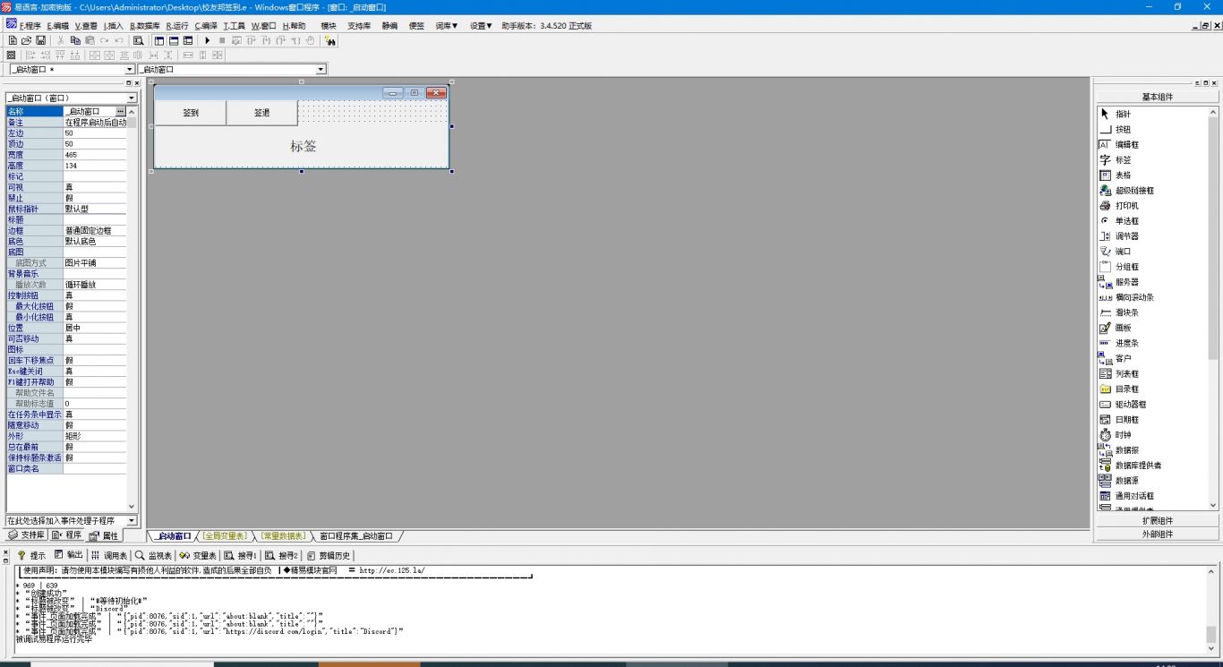This screenshot has height=667, width=1223.
Task: Select the 打印机 printer component
Action: (x=1119, y=205)
